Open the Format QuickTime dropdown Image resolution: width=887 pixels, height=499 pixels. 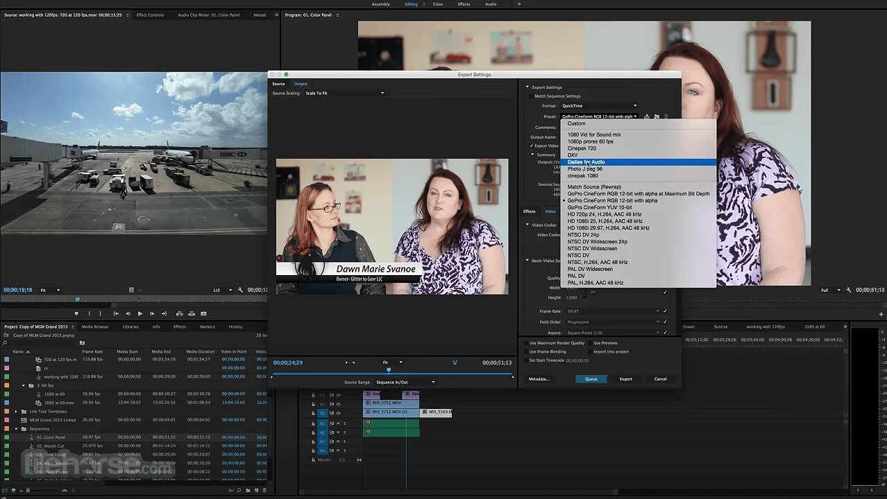(599, 106)
